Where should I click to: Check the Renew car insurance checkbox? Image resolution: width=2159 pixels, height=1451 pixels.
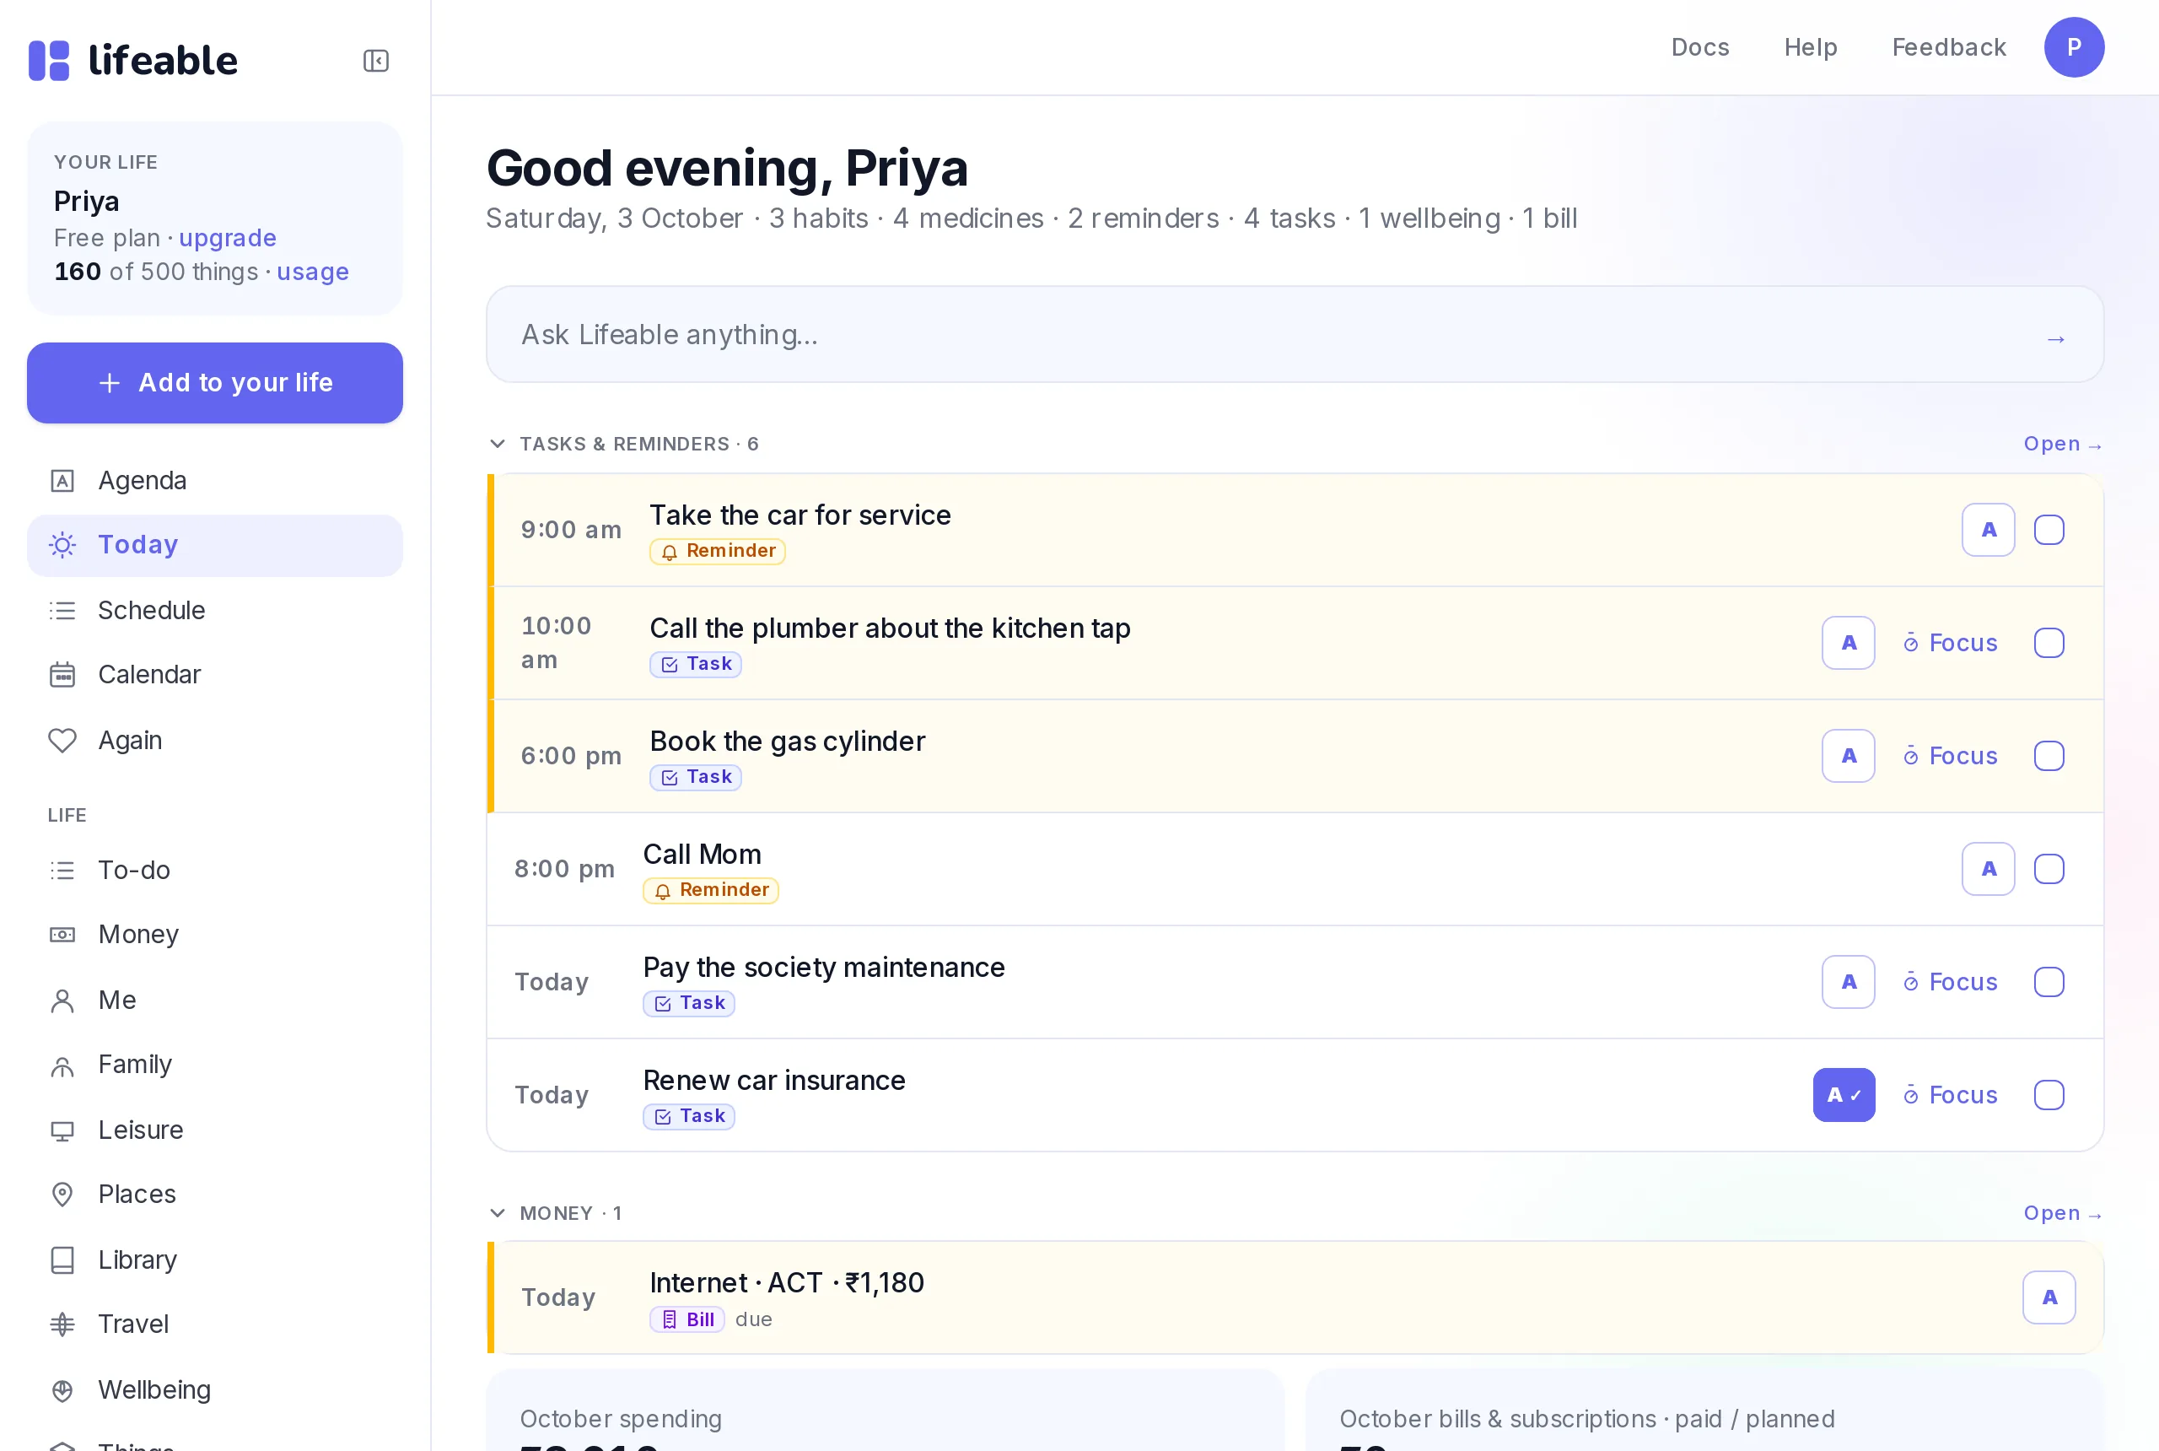click(2049, 1095)
